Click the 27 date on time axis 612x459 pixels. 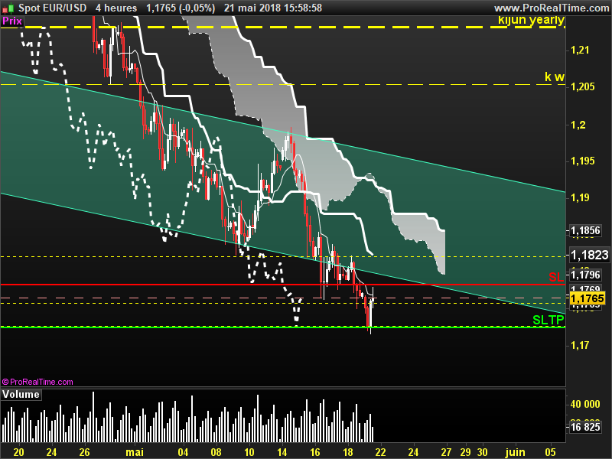(446, 452)
